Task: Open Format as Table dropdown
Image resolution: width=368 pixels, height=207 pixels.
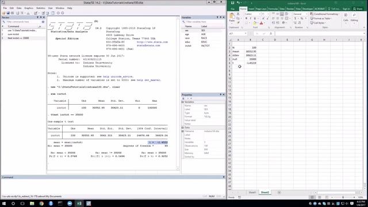Action: [321, 18]
